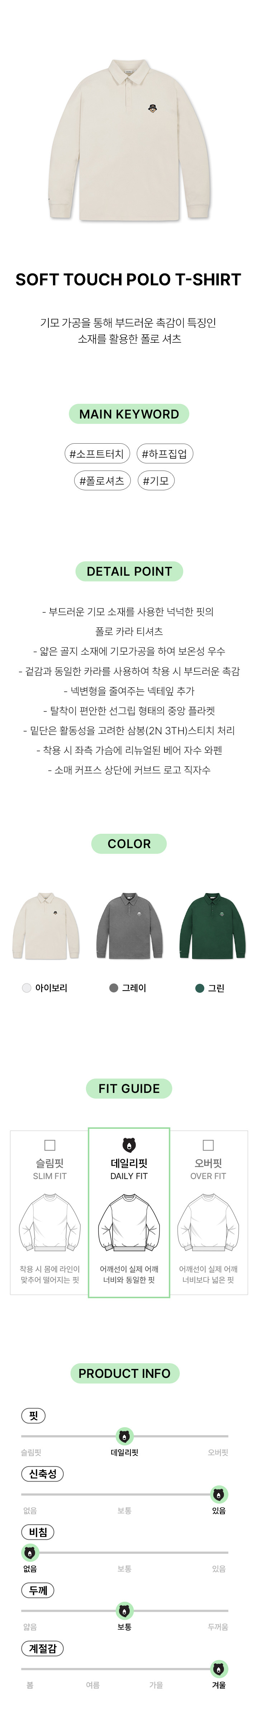Click the bear icon on the 신축성 slider
This screenshot has height=1730, width=258.
click(x=219, y=1494)
